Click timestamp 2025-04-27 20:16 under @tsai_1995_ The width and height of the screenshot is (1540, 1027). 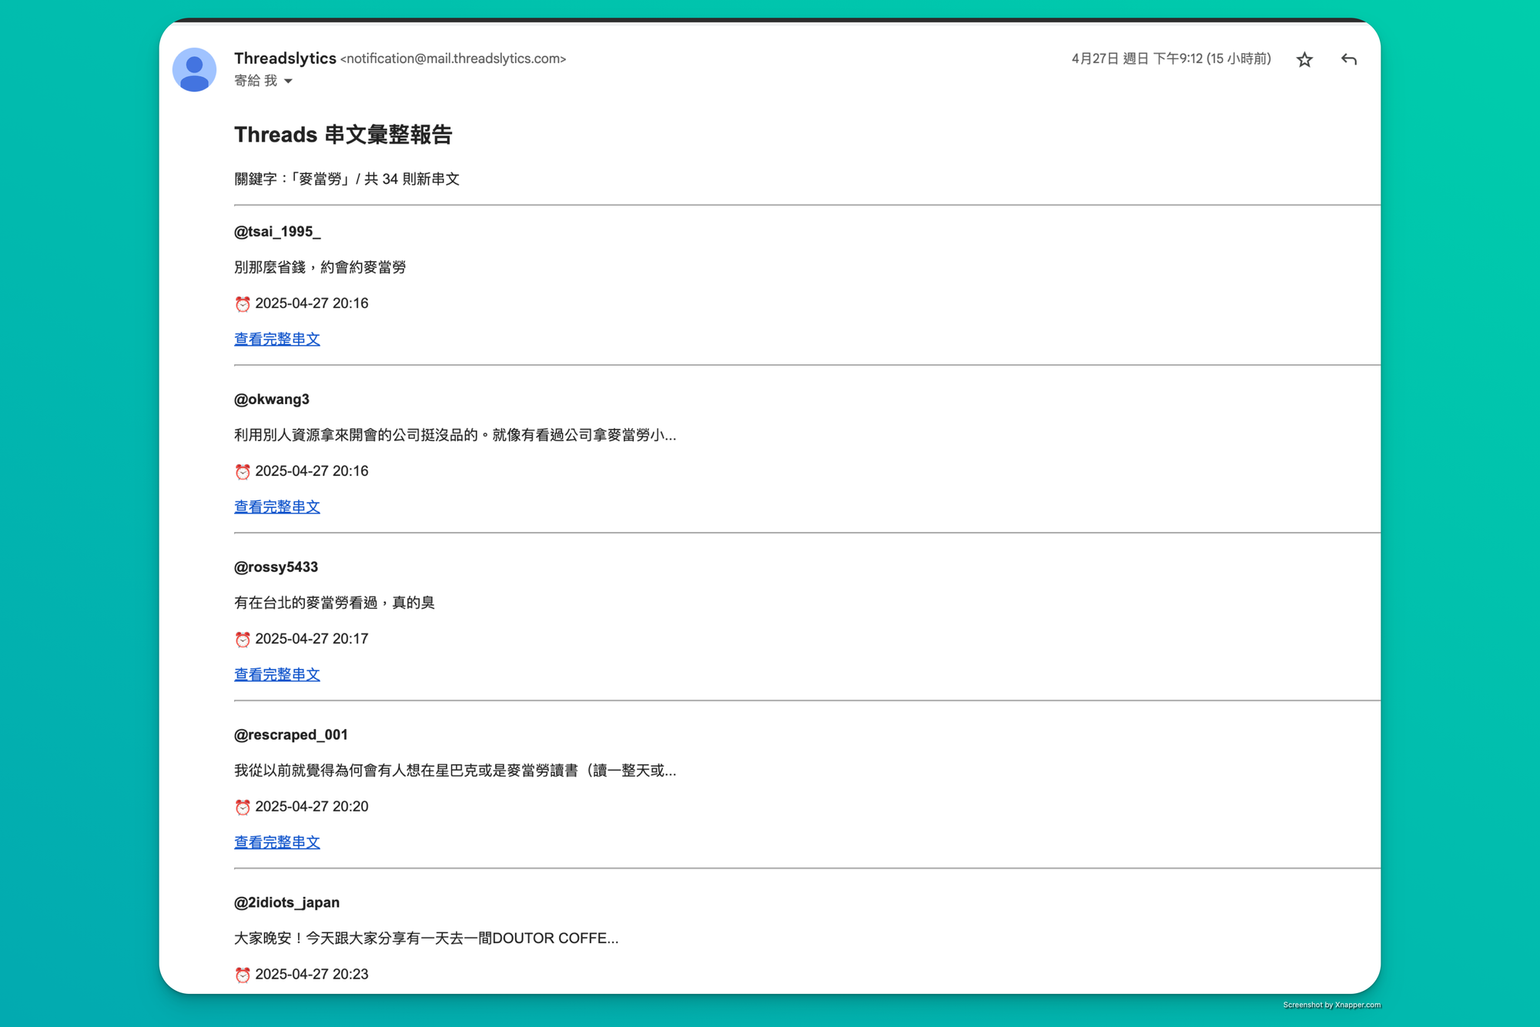[x=312, y=303]
